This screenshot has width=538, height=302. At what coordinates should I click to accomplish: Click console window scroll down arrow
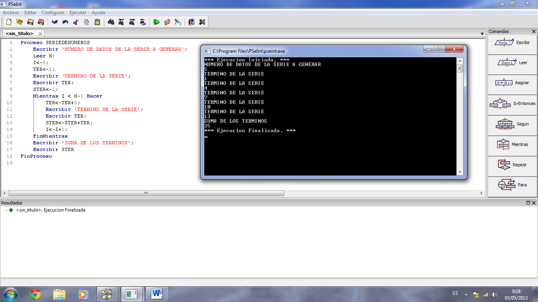point(460,172)
